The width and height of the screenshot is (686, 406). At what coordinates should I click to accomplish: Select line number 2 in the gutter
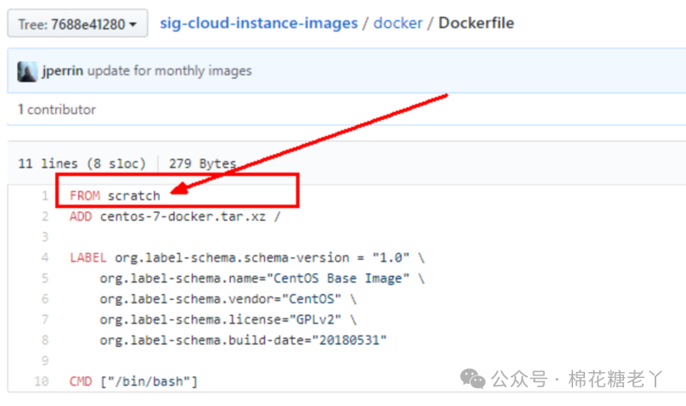(x=45, y=216)
